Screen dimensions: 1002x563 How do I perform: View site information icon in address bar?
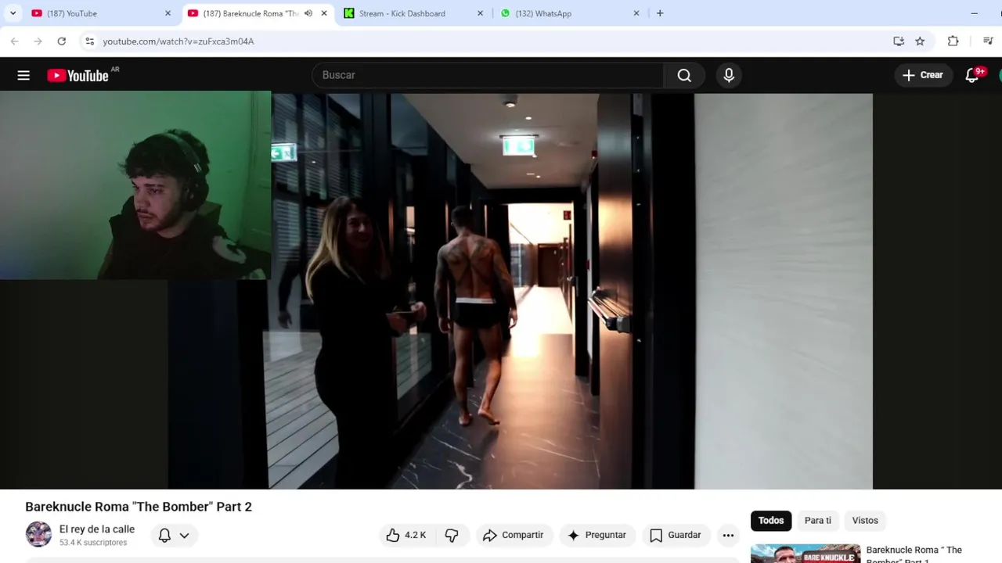[x=89, y=41]
